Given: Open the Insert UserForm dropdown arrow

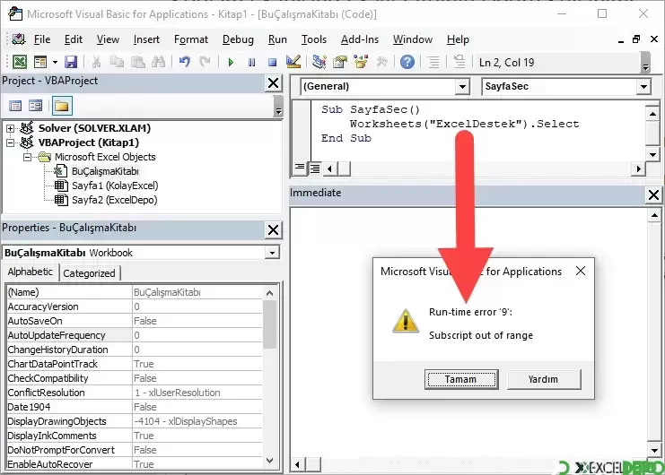Looking at the screenshot, I should [x=55, y=62].
